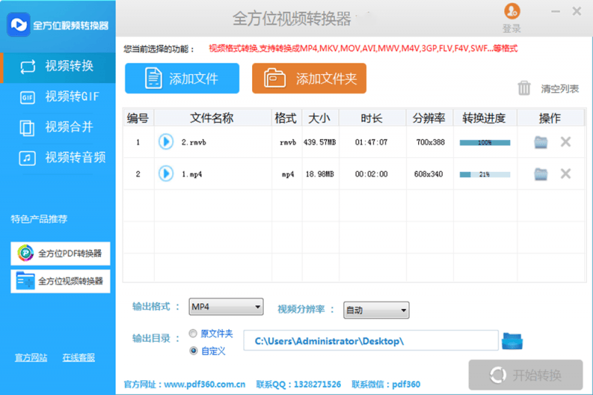Click the convert arrows icon beside 视频转换
Image resolution: width=593 pixels, height=395 pixels.
(27, 67)
